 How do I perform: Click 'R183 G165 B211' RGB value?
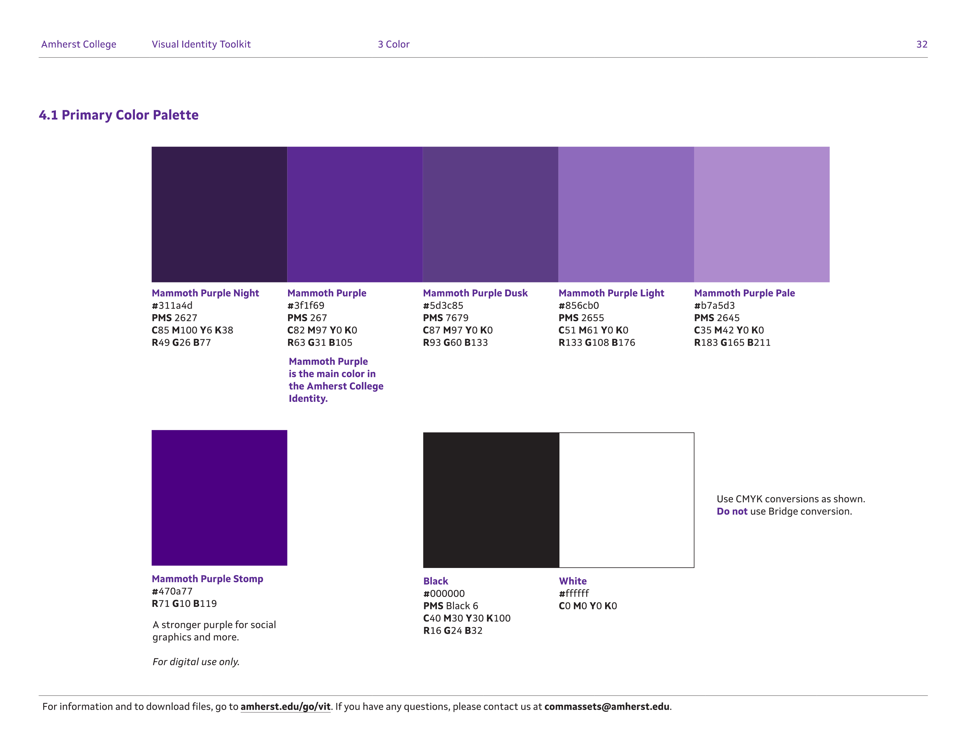(732, 343)
